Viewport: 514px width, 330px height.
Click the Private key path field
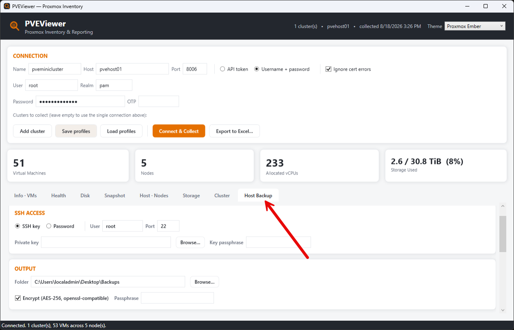click(x=106, y=242)
